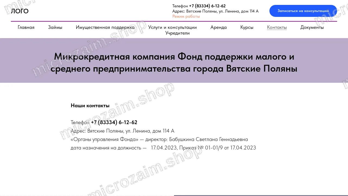Viewport: 348px width, 196px height.
Task: Open the Документы menu item
Action: pos(312,27)
